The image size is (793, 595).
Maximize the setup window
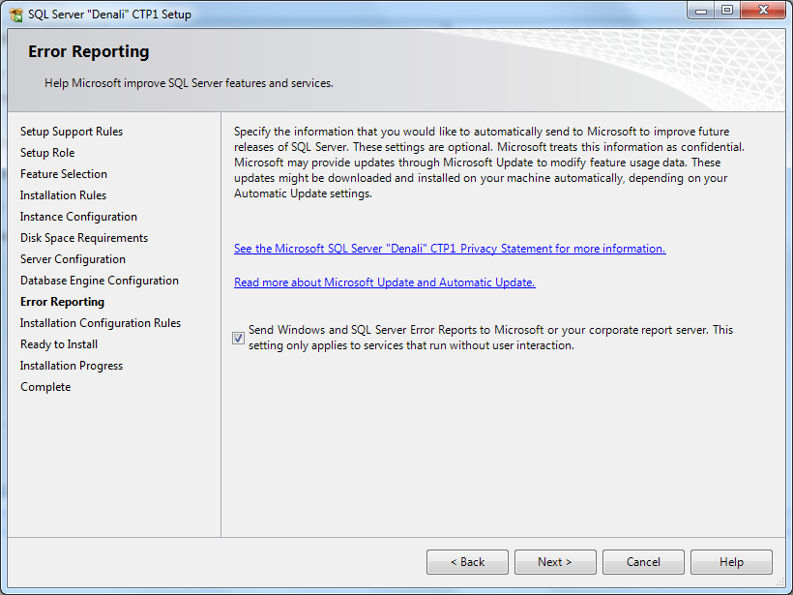pyautogui.click(x=726, y=10)
